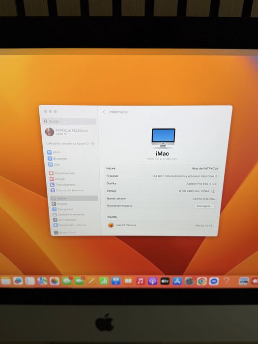Viewport: 258px width, 344px height.
Task: Click the Wersja 13.7.8 text
Action: (203, 226)
